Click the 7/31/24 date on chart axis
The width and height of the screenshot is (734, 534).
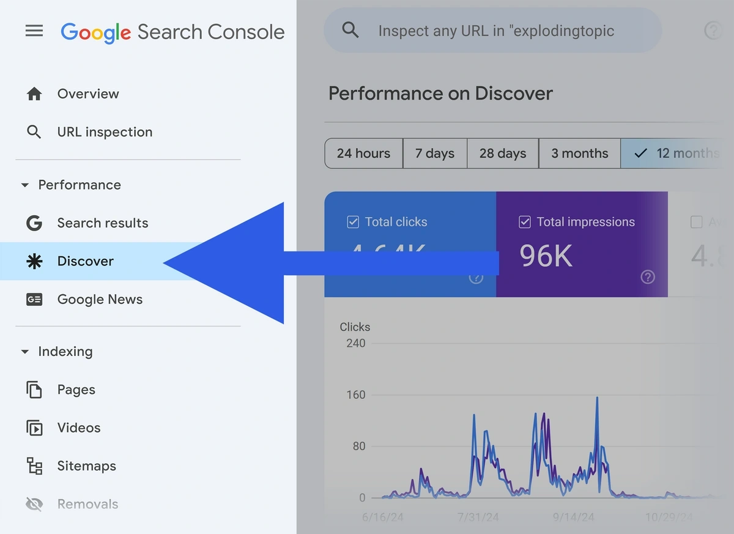[x=478, y=517]
